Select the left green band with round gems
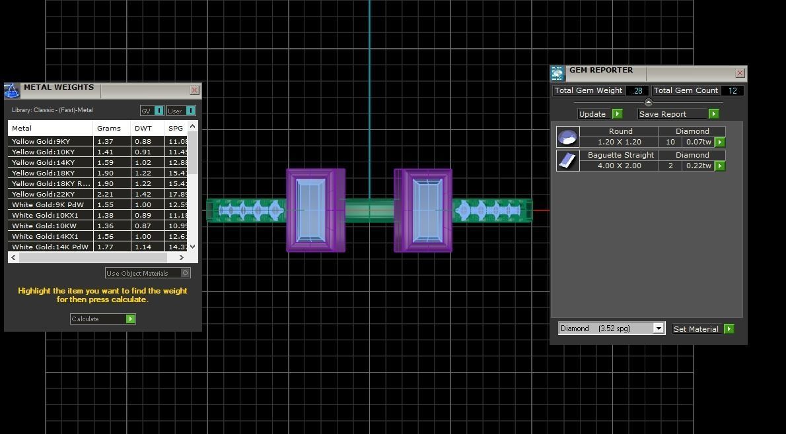The height and width of the screenshot is (434, 786). pos(246,211)
